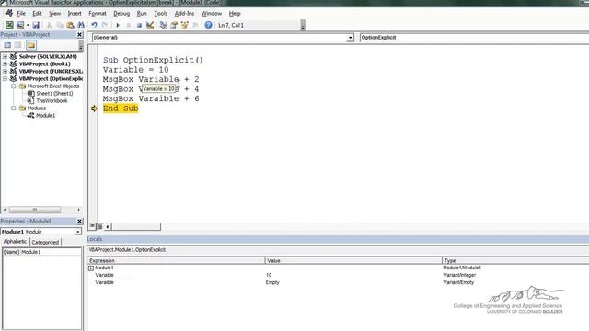This screenshot has height=331, width=589.
Task: Click the Copy toolbar icon
Action: [59, 25]
